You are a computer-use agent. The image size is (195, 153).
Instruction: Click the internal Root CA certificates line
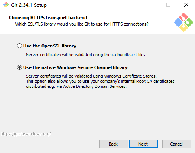[100, 81]
